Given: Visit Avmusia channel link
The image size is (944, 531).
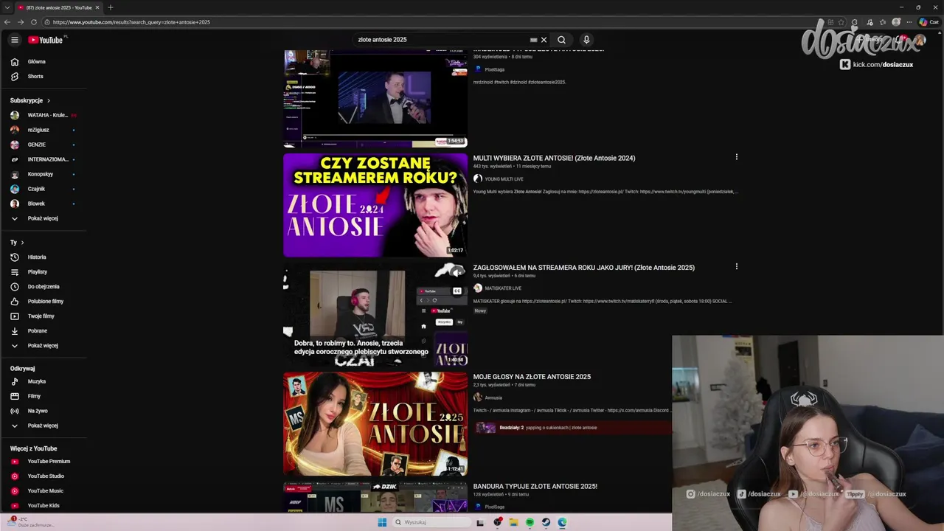Looking at the screenshot, I should point(493,398).
